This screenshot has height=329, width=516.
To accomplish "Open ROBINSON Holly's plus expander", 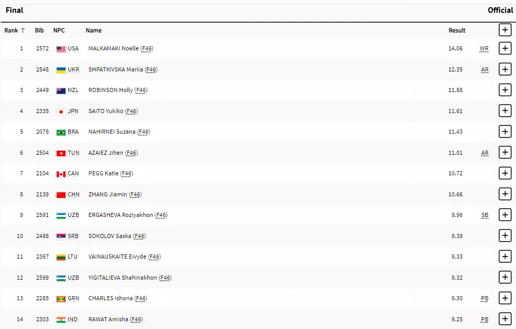I will [x=505, y=90].
